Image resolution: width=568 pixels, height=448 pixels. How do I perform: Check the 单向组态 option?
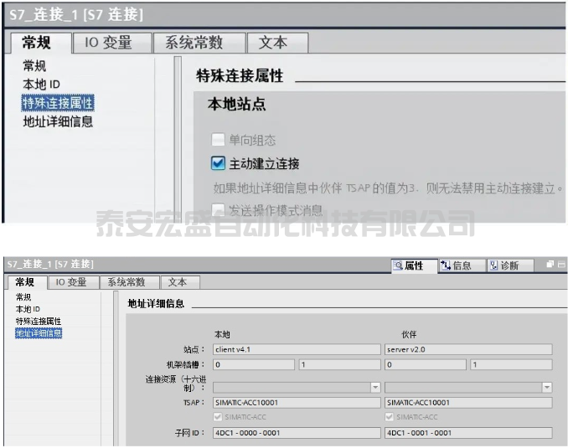pyautogui.click(x=219, y=140)
